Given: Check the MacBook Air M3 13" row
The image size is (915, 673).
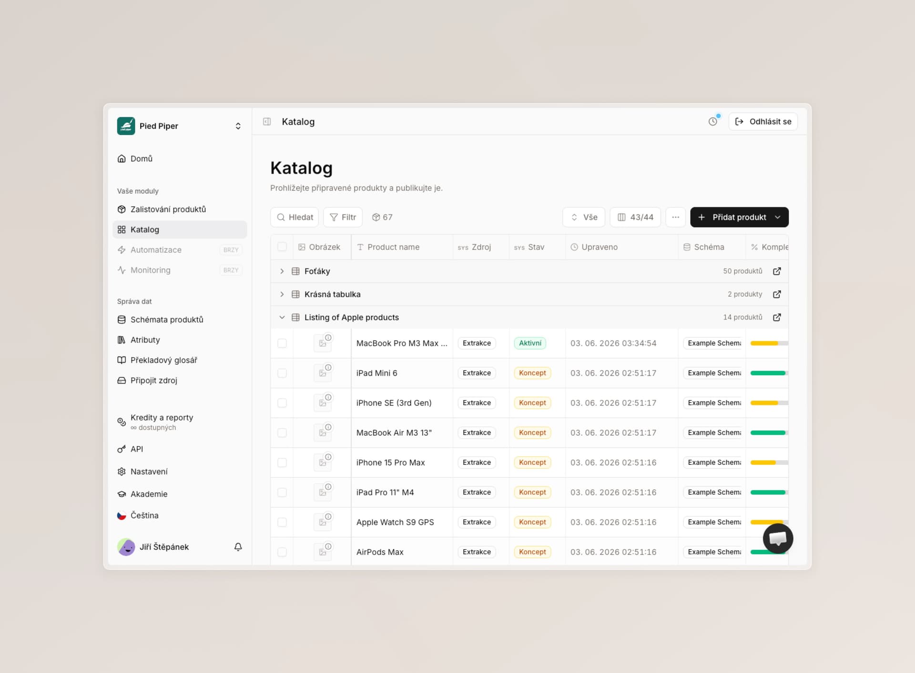Looking at the screenshot, I should [282, 432].
